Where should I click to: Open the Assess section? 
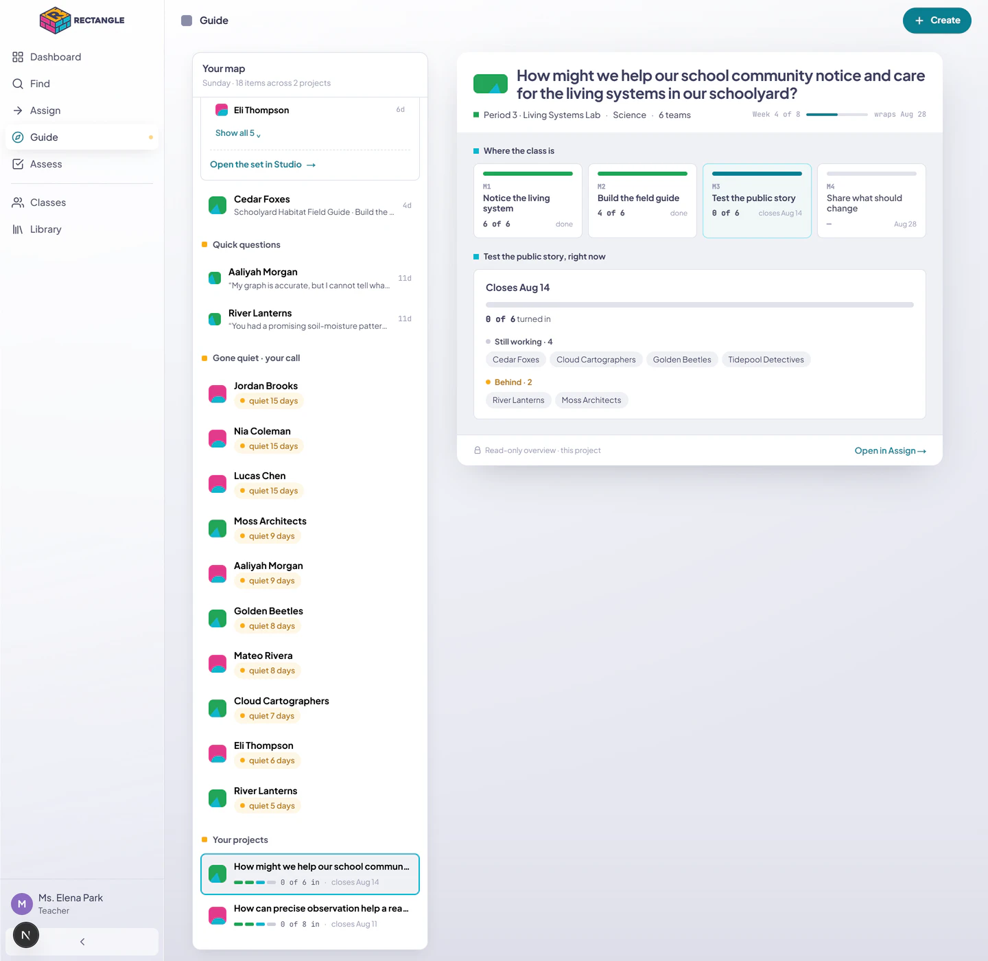coord(82,164)
